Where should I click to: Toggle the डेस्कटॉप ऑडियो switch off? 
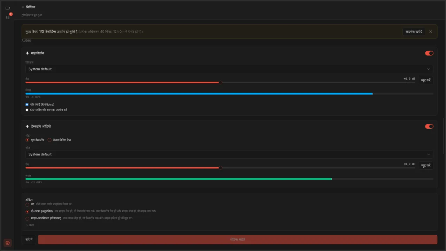[x=429, y=127]
